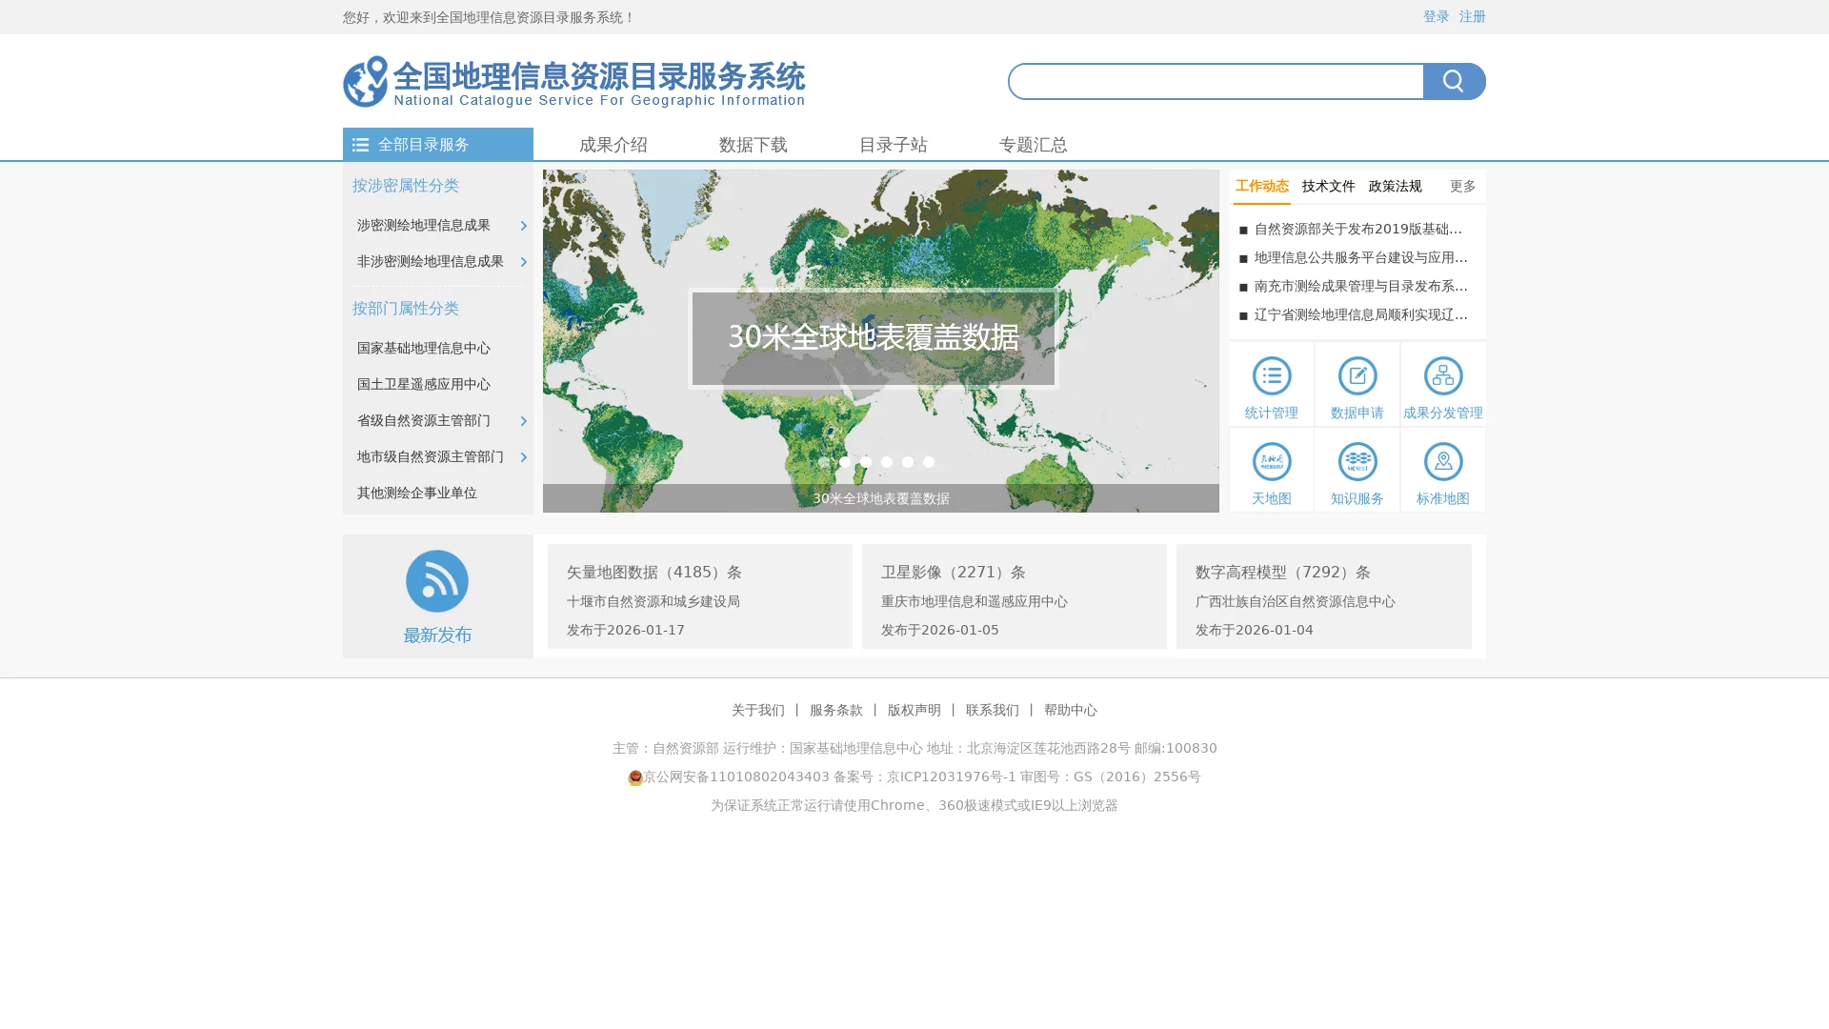The width and height of the screenshot is (1829, 1029).
Task: Switch to the 技术文件 tab
Action: point(1327,186)
